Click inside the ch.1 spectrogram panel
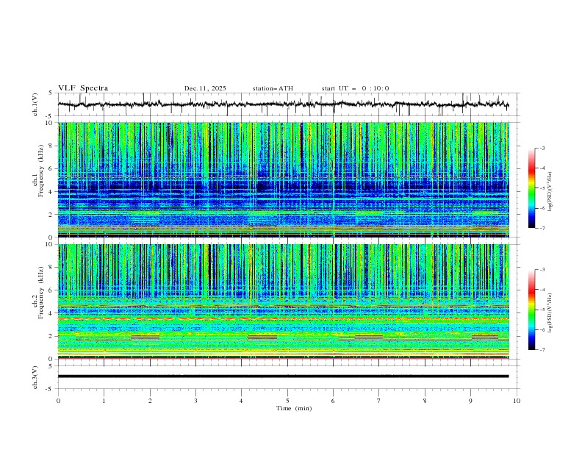582x450 pixels. pyautogui.click(x=287, y=179)
